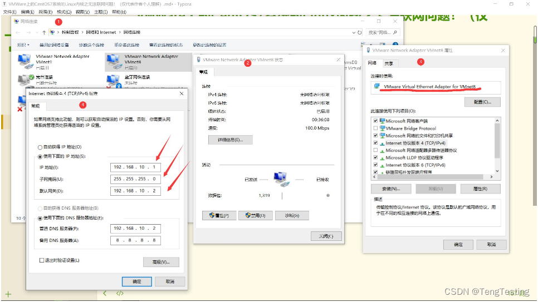Close the IPv4 Properties dialog with X
This screenshot has height=302, width=538.
click(182, 93)
